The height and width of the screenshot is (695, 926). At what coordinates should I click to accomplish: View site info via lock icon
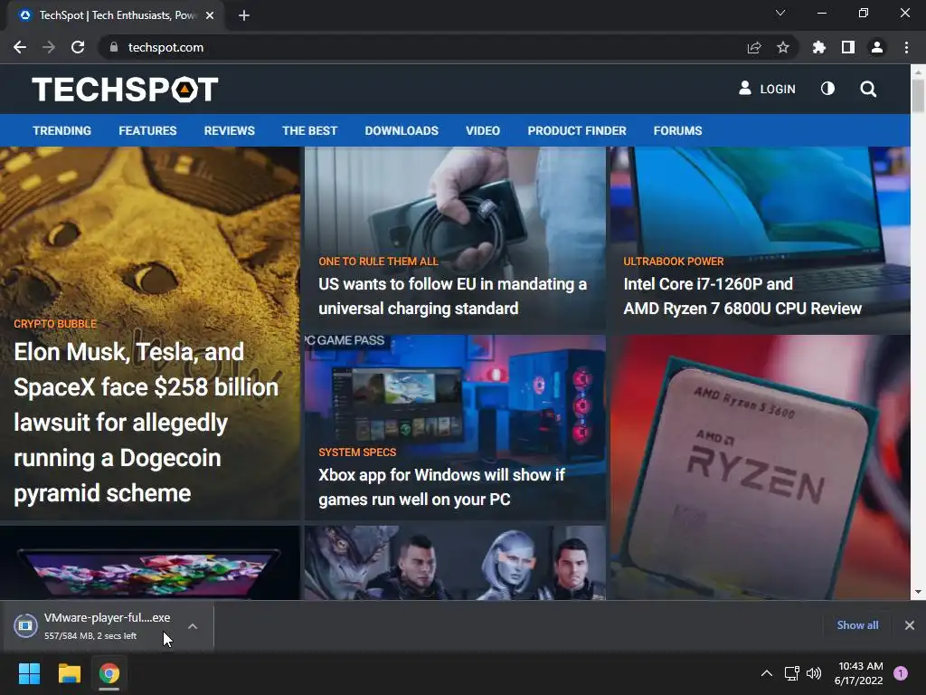pos(113,47)
